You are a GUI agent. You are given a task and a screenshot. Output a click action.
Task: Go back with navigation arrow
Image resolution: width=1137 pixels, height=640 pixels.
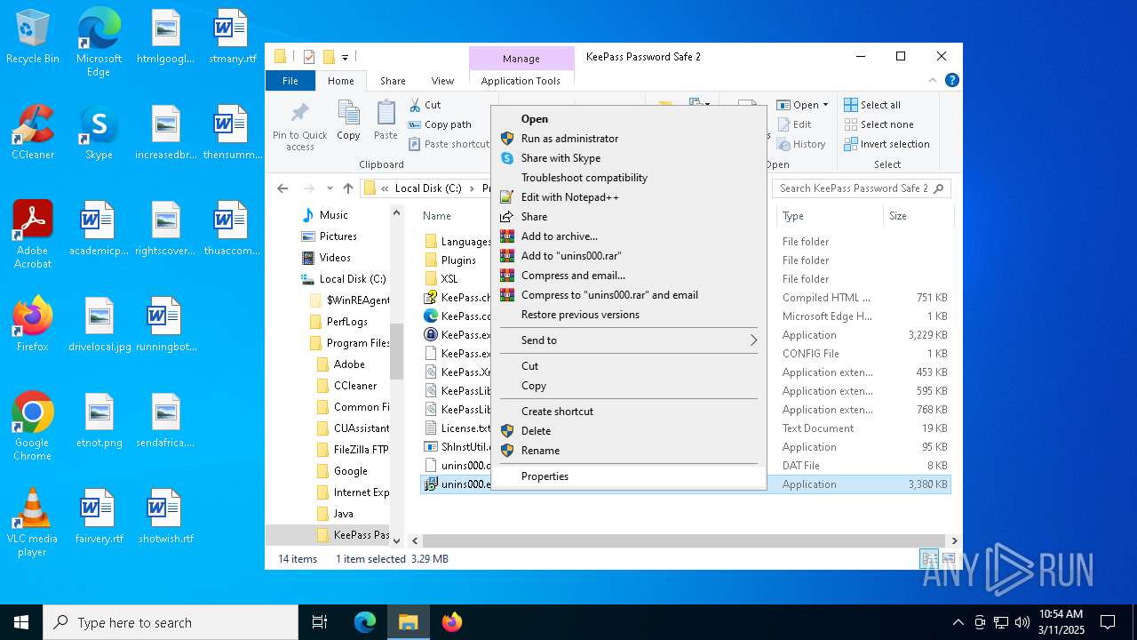pos(282,188)
